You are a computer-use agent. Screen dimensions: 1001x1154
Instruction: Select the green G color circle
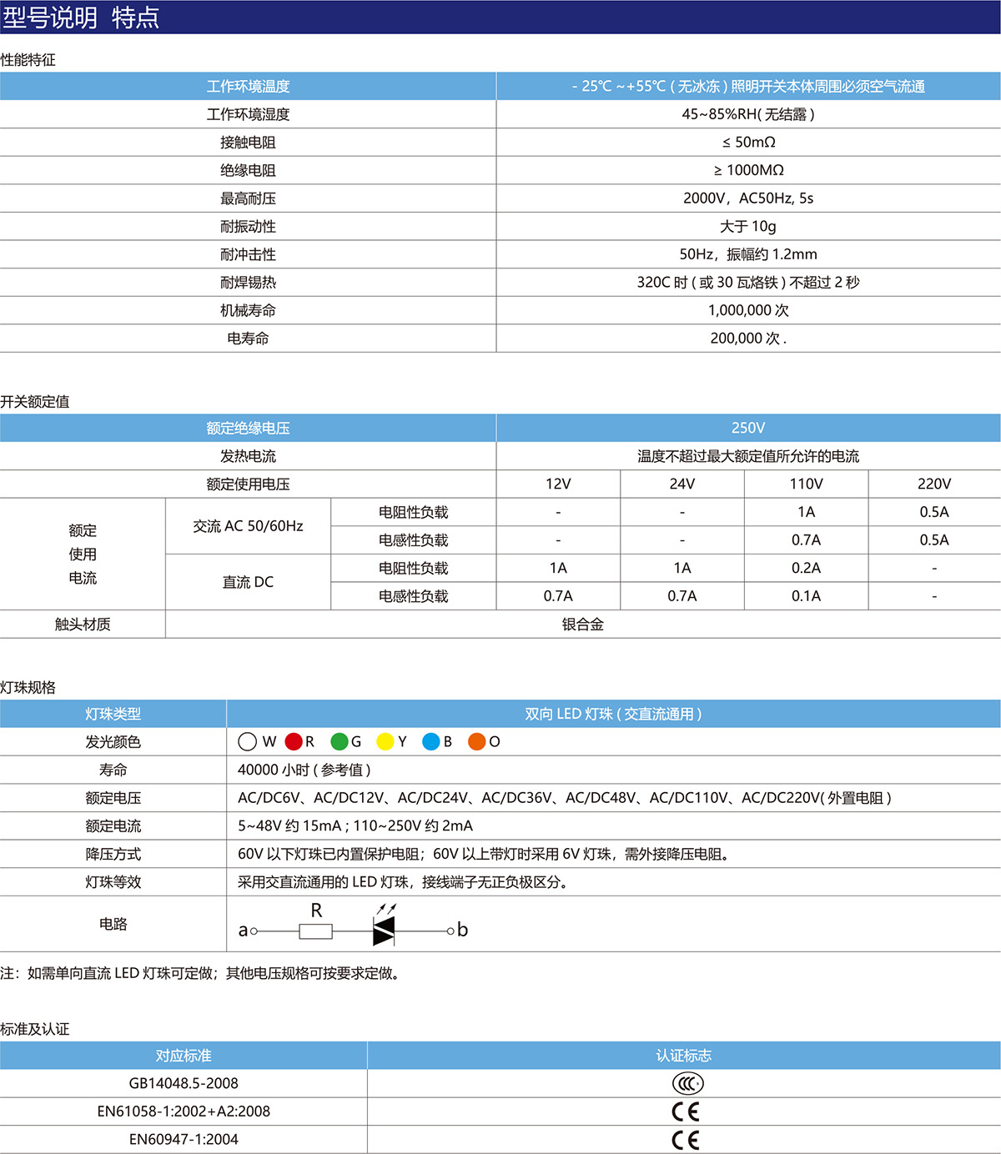tap(340, 742)
